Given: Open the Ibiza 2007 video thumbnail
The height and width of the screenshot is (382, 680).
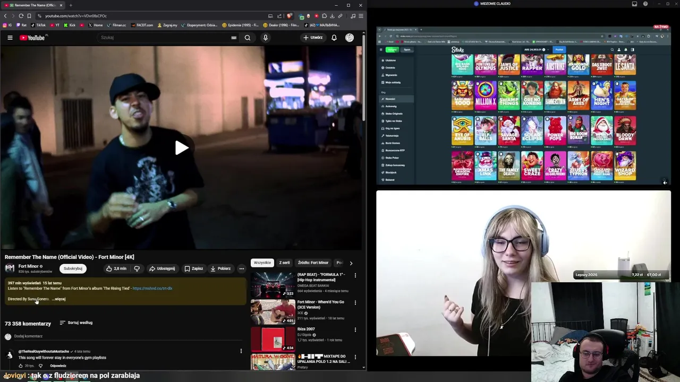Looking at the screenshot, I should (x=273, y=339).
